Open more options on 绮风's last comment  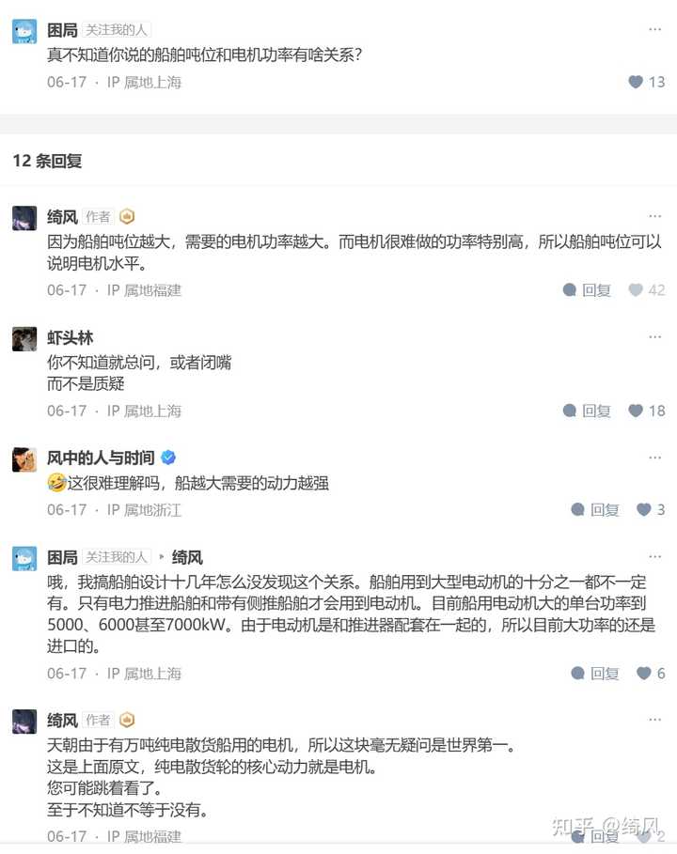coord(654,720)
